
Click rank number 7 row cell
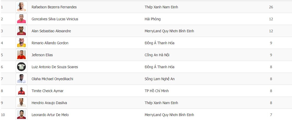click(x=2, y=79)
